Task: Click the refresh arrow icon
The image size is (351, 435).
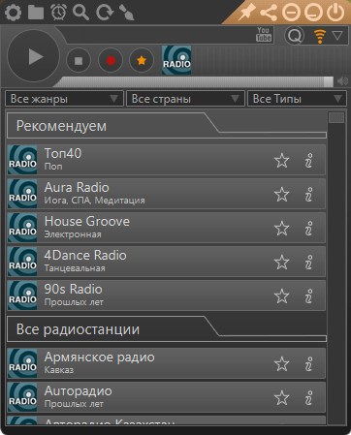Action: click(x=105, y=13)
